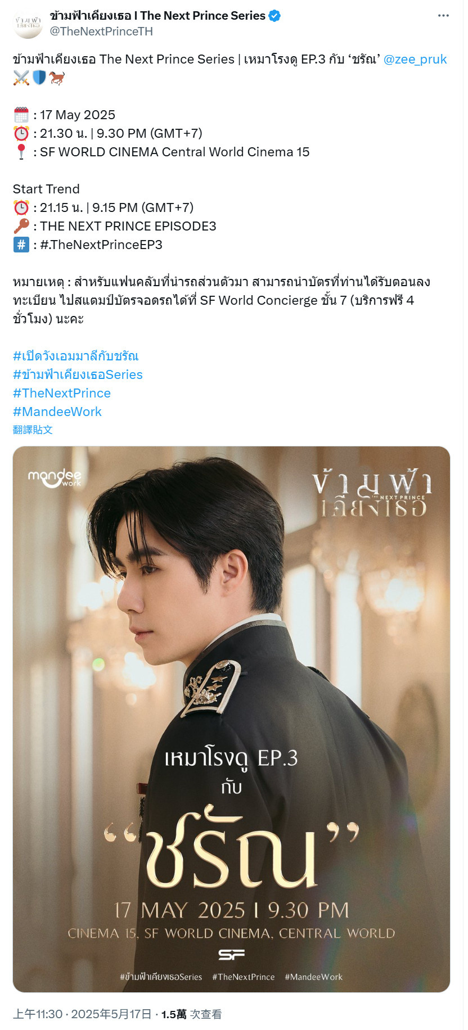Open the @zee_pruk mention link
This screenshot has width=468, height=1030.
coord(415,59)
